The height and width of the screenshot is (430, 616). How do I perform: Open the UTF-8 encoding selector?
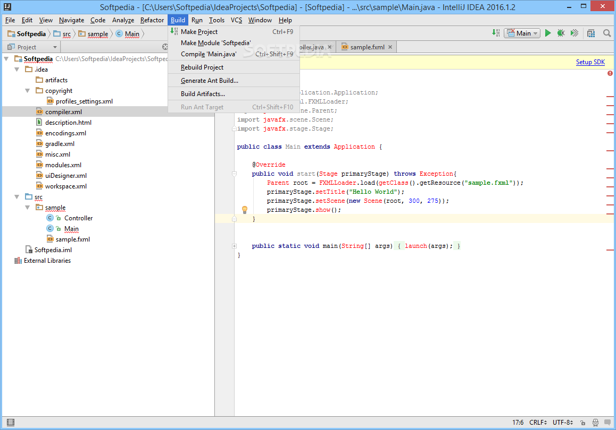pos(563,423)
